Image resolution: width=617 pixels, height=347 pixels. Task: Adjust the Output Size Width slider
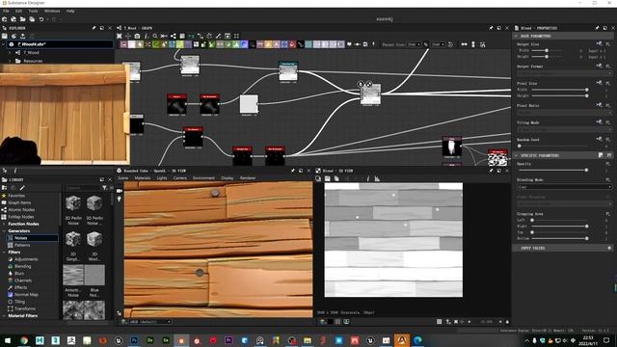pos(547,50)
